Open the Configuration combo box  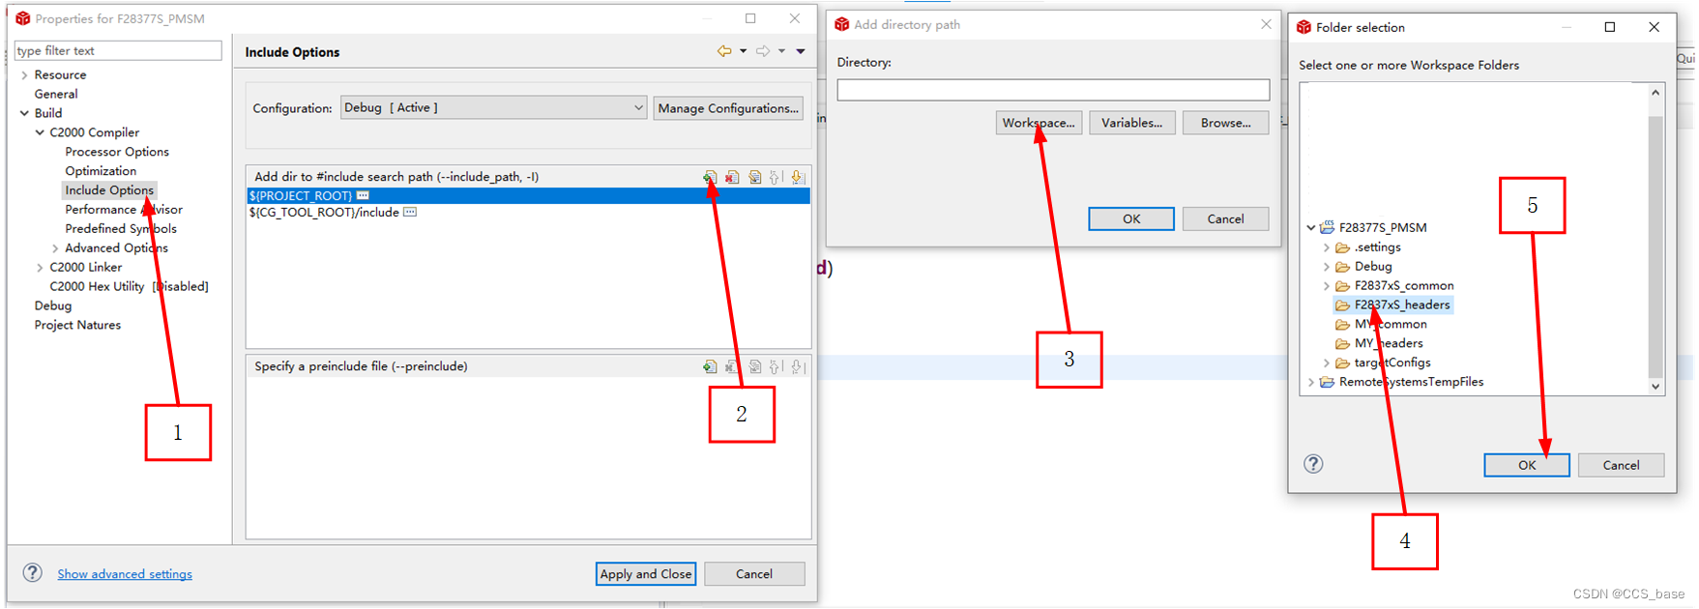coord(494,107)
